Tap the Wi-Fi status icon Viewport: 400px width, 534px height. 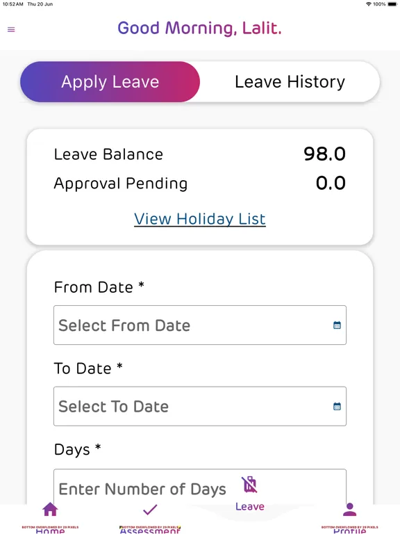[368, 4]
